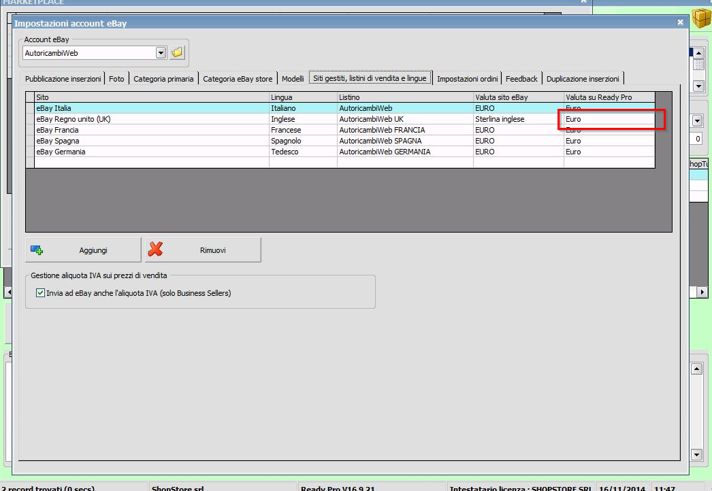Switch to Modelli tab
Screen dimensions: 712x491
coord(293,78)
